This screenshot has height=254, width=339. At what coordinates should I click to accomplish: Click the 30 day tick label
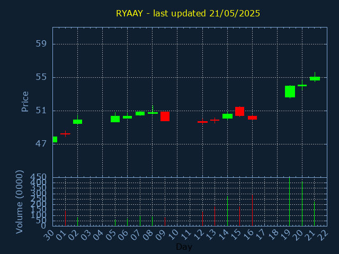[x=49, y=235]
